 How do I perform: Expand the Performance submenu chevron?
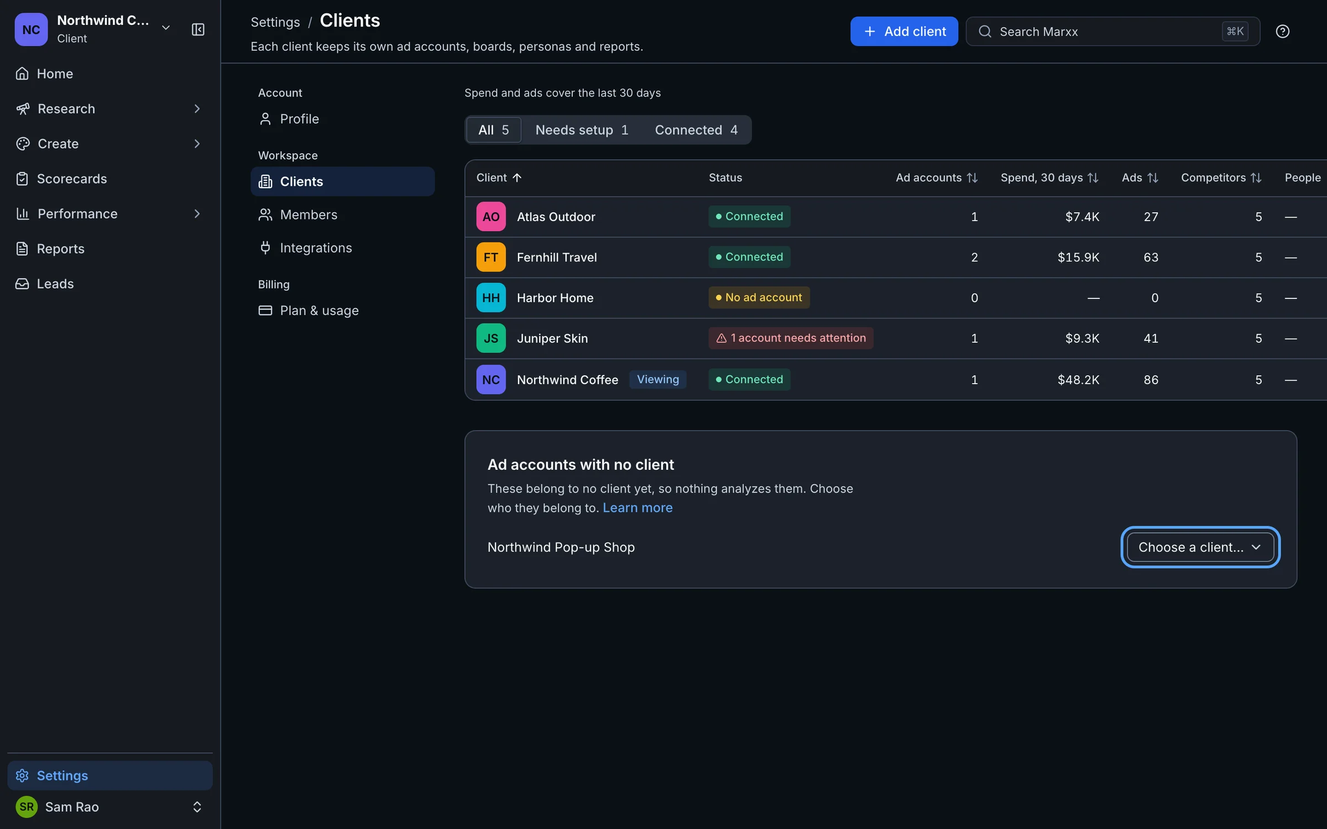197,213
